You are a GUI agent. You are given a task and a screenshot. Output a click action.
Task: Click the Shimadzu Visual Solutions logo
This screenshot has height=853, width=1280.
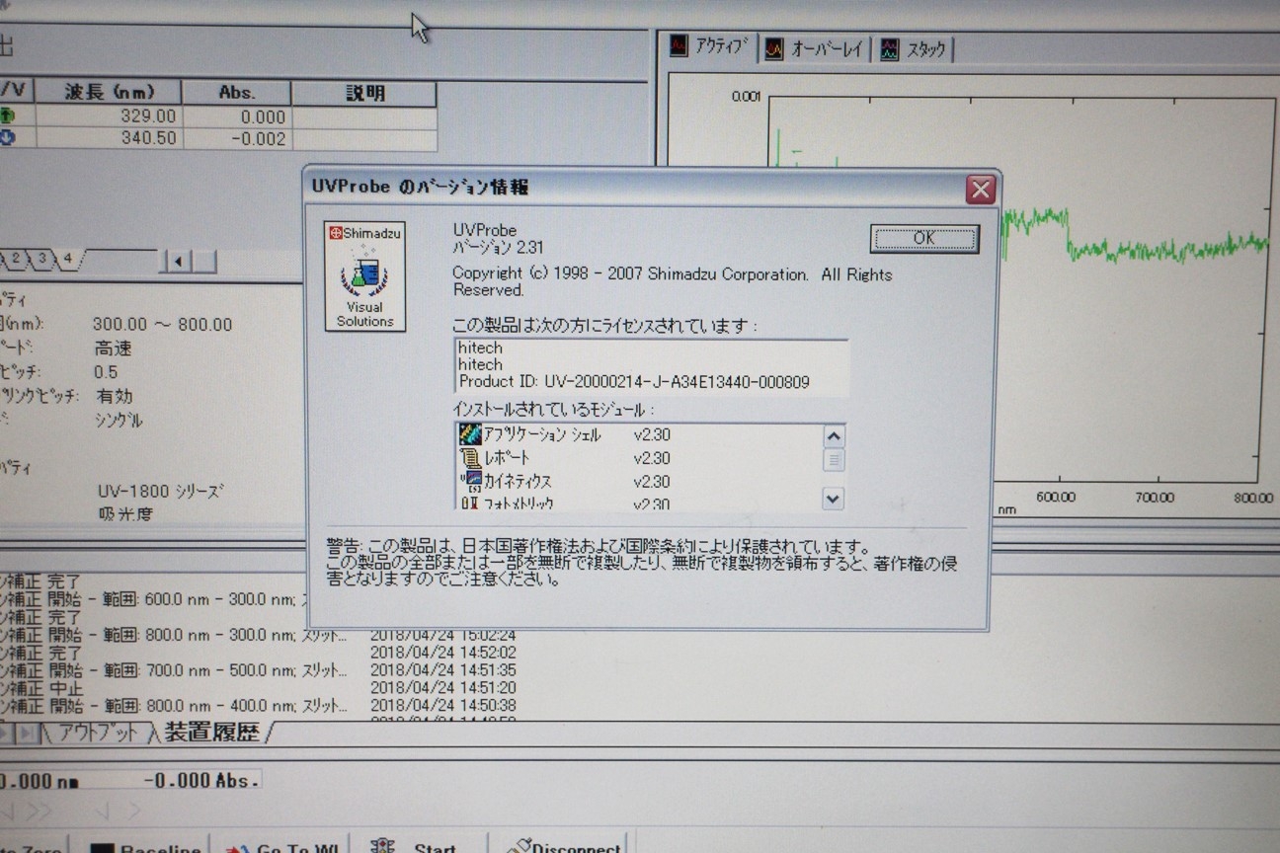point(364,275)
